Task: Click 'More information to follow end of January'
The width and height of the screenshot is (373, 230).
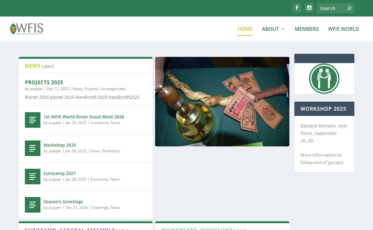Action: coord(322,159)
